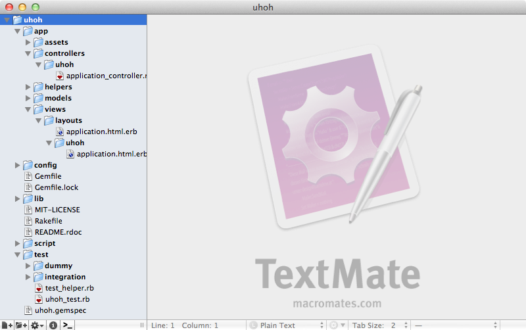
Task: Click the HTML file icon under the layouts folder
Action: click(x=60, y=131)
